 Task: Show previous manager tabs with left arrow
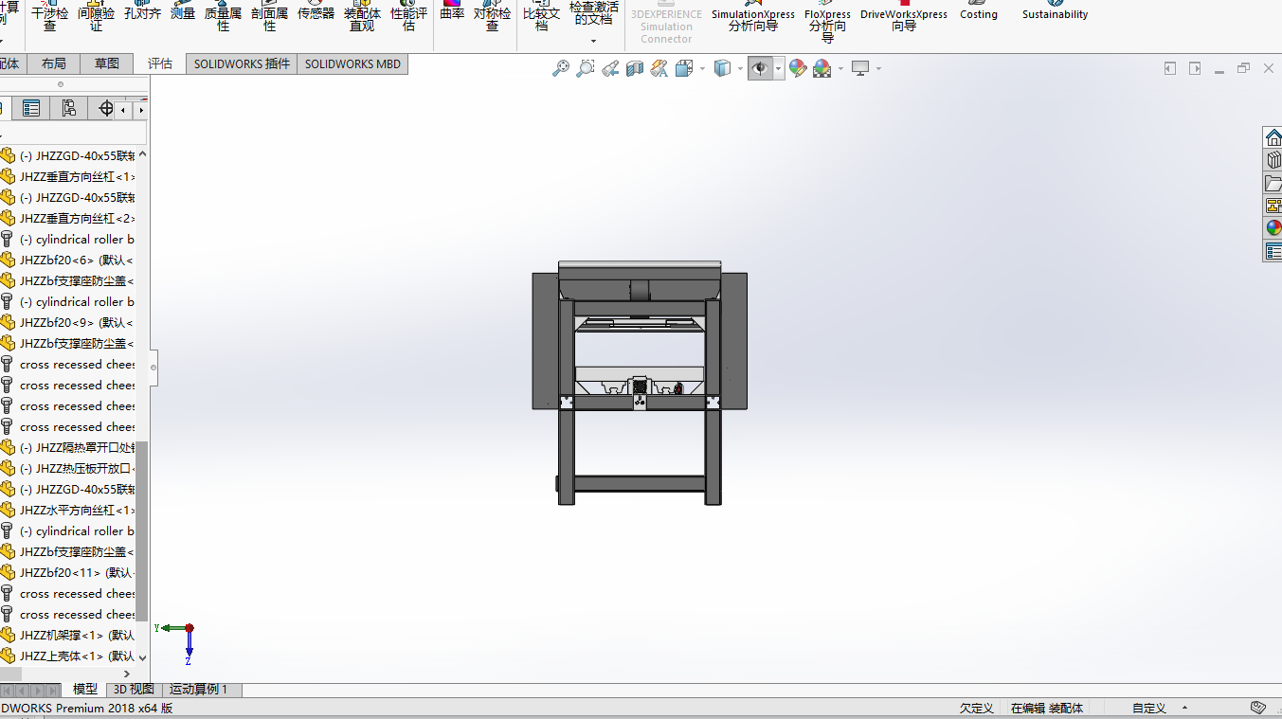click(x=123, y=110)
